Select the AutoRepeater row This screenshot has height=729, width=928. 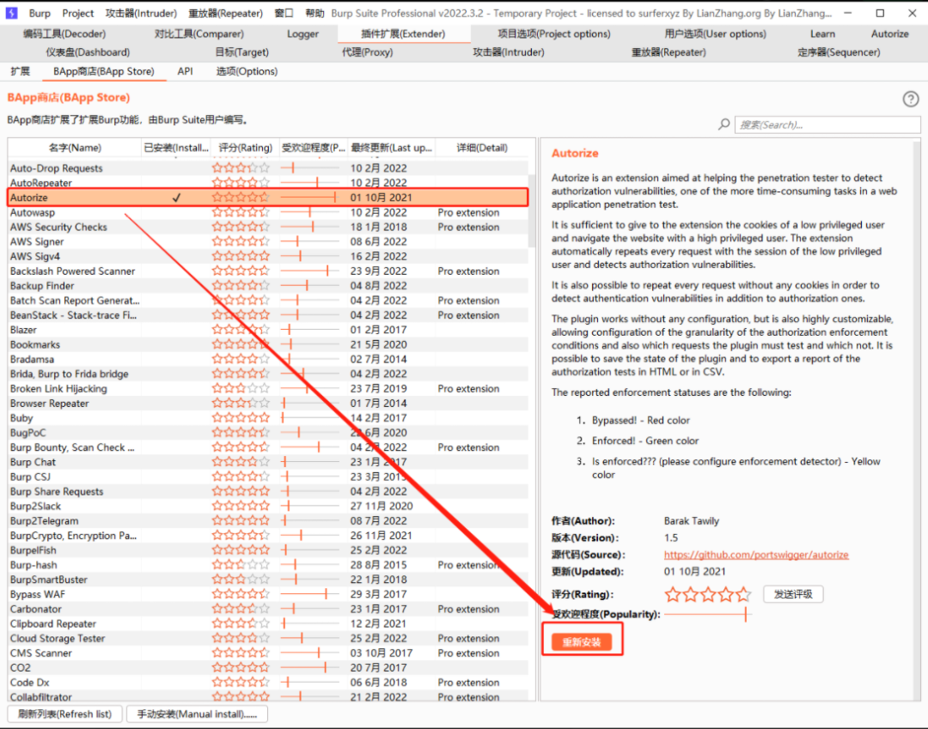268,183
